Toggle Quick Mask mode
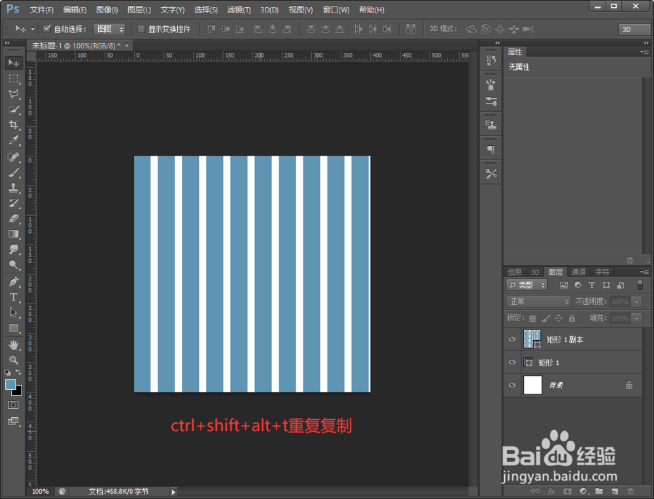This screenshot has height=499, width=654. 13,405
